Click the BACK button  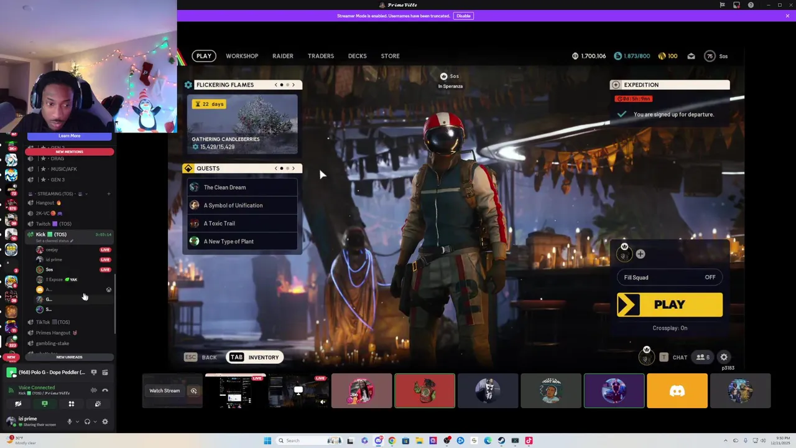point(201,357)
